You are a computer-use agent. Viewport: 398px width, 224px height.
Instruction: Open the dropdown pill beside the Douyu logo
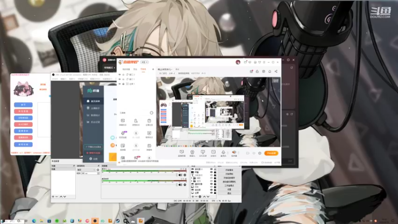pyautogui.click(x=144, y=62)
